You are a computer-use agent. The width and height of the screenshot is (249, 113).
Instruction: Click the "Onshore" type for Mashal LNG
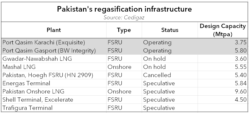119,67
